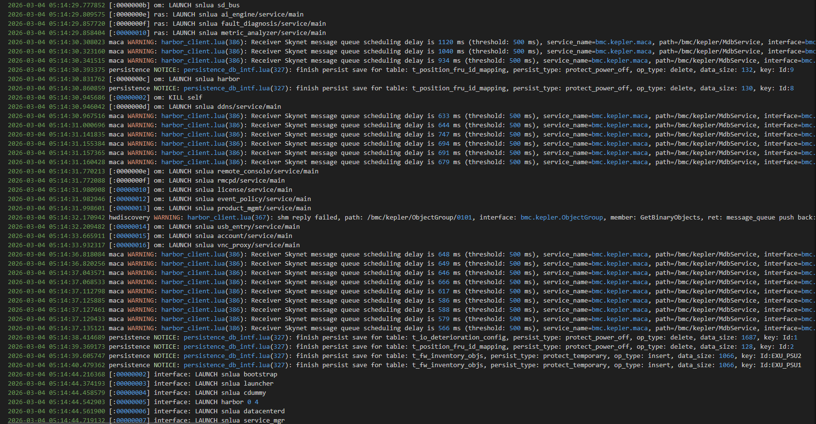Image resolution: width=816 pixels, height=424 pixels.
Task: Click thread ID [:00000016] on vnc_proxy line
Action: [x=129, y=245]
